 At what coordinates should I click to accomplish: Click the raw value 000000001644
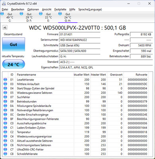pyautogui.click(x=138, y=128)
